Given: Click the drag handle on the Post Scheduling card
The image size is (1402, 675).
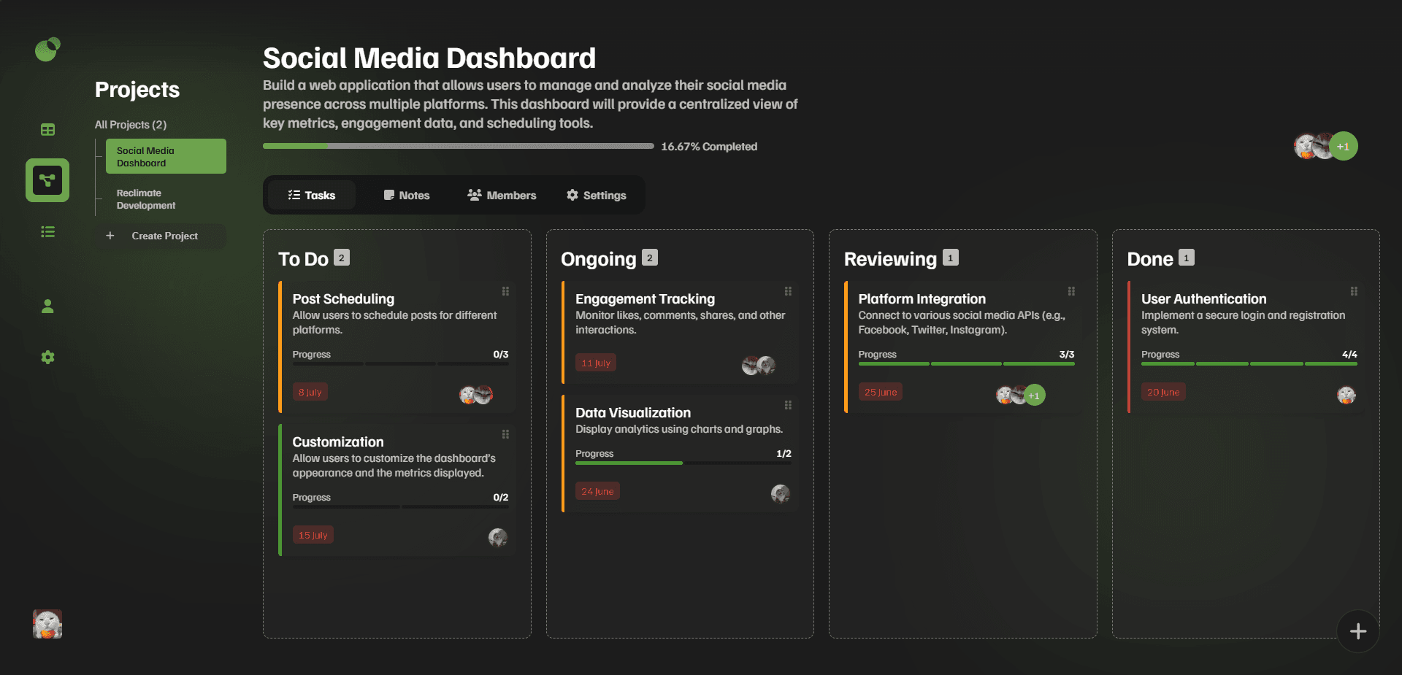Looking at the screenshot, I should [506, 291].
